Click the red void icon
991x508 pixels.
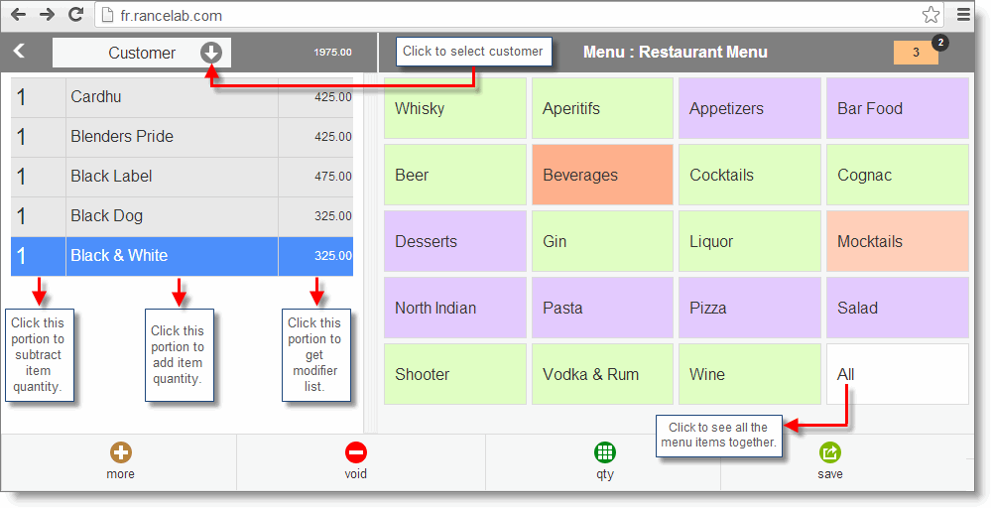[x=356, y=452]
